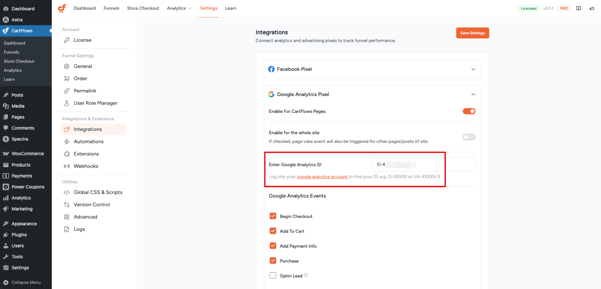Click the PRO badge
The height and width of the screenshot is (289, 601).
coord(564,8)
